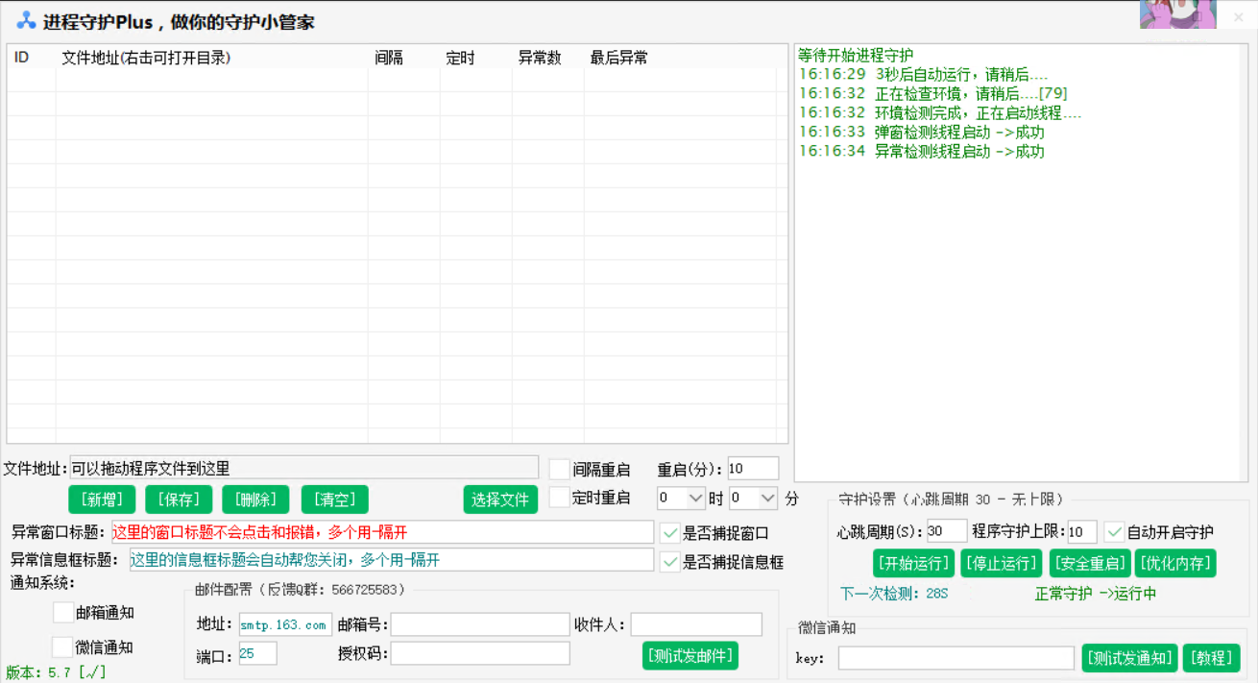The height and width of the screenshot is (683, 1258).
Task: Click the 端口 port input field
Action: coord(257,653)
